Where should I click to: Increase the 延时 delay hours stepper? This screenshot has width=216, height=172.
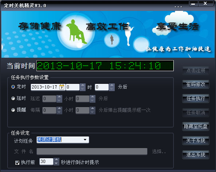click(x=59, y=97)
